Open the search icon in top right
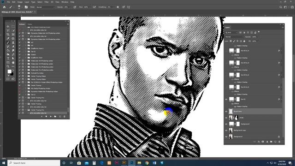295x166 pixels. [x=281, y=7]
